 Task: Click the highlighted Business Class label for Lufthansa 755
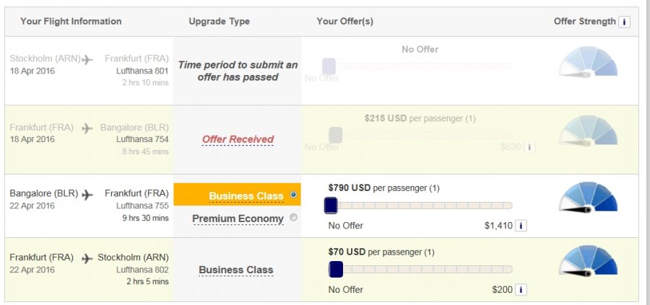pyautogui.click(x=246, y=195)
